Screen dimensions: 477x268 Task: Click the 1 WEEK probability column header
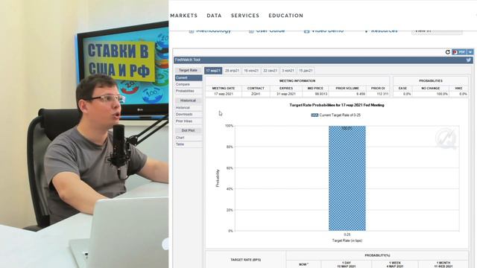pos(394,264)
